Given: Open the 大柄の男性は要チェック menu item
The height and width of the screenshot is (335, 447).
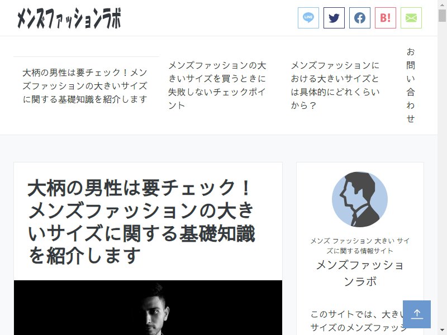Looking at the screenshot, I should tap(85, 85).
